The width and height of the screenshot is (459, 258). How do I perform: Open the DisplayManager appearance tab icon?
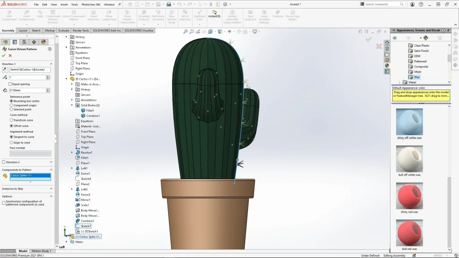tap(43, 42)
